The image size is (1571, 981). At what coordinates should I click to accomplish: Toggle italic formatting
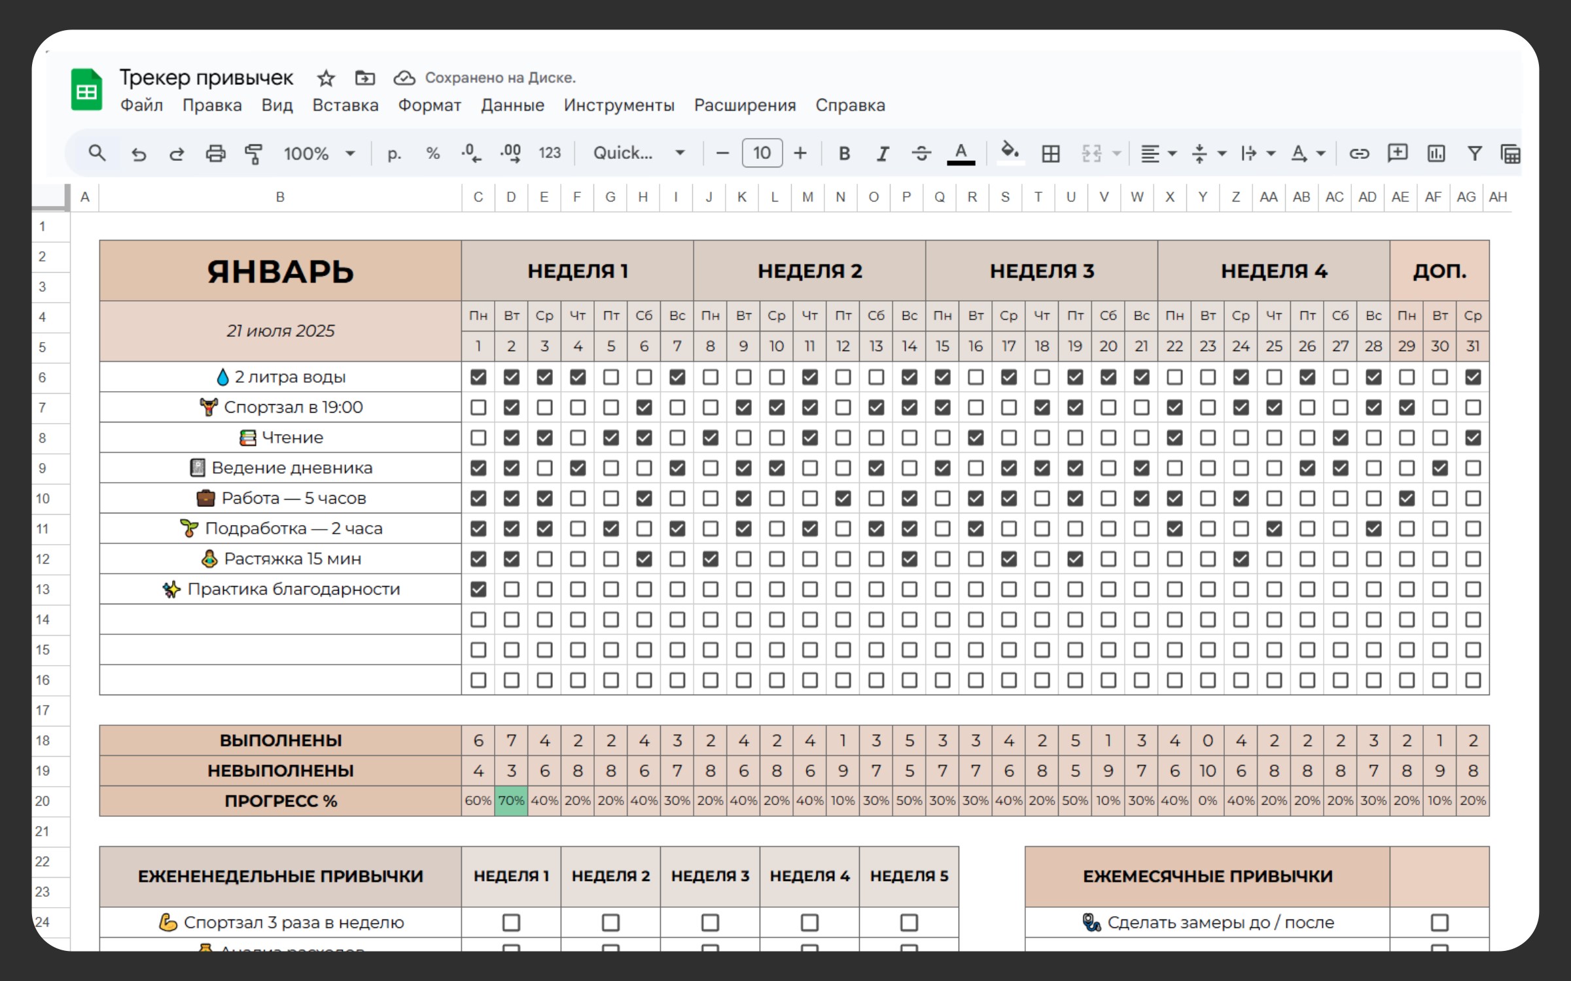coord(883,154)
